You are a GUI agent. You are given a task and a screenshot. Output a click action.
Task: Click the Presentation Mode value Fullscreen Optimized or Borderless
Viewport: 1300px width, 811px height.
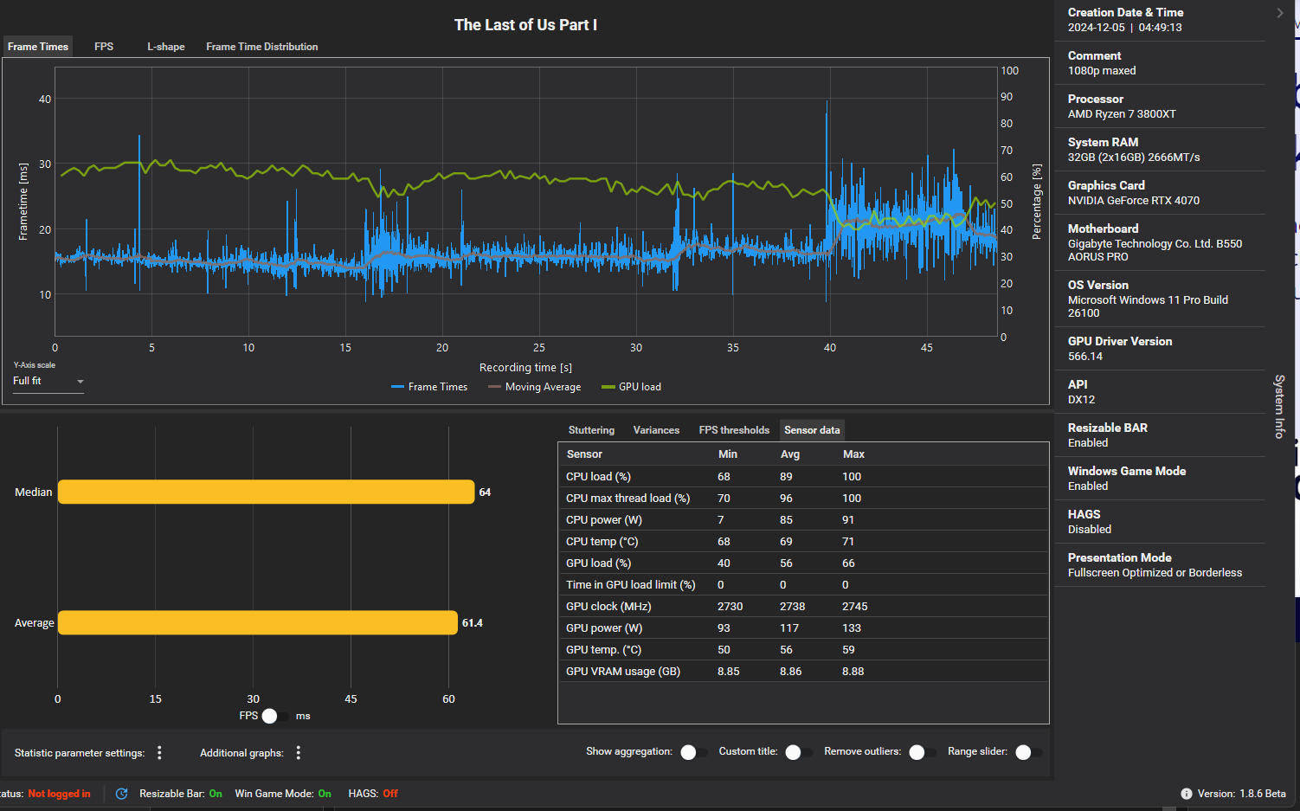1155,573
